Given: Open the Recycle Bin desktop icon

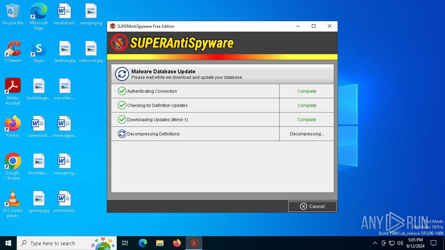Looking at the screenshot, I should pos(13,15).
